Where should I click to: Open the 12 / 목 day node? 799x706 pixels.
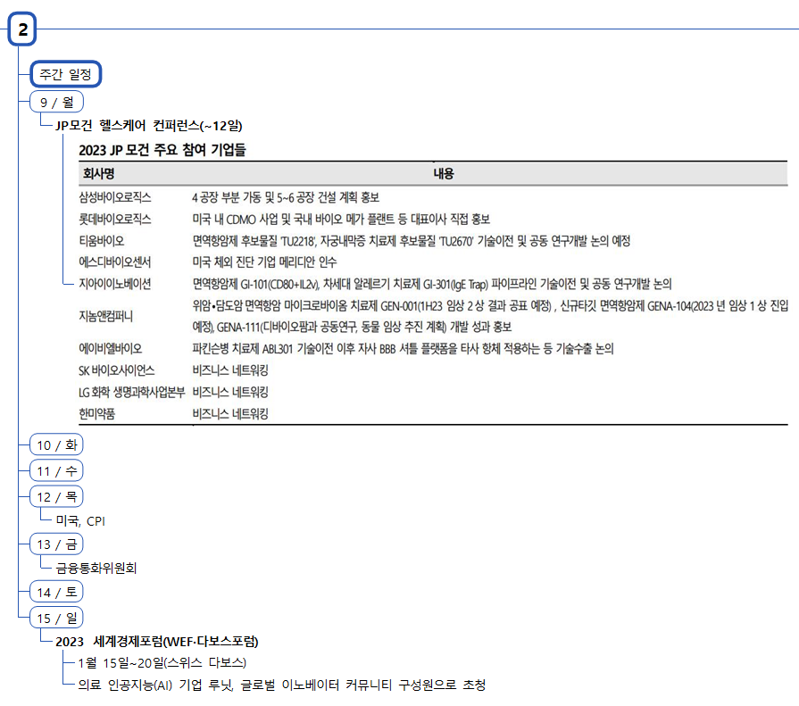pyautogui.click(x=56, y=496)
